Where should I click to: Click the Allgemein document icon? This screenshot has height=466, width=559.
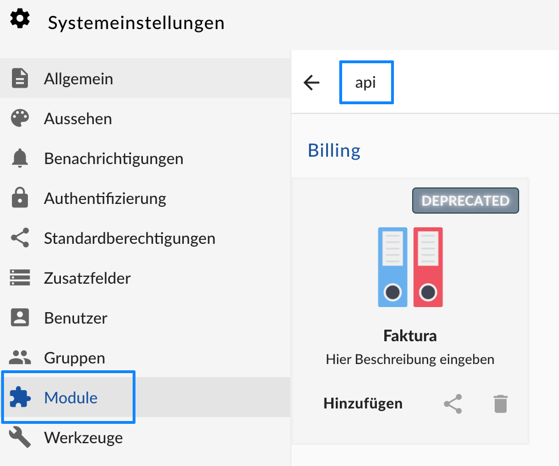(x=20, y=79)
